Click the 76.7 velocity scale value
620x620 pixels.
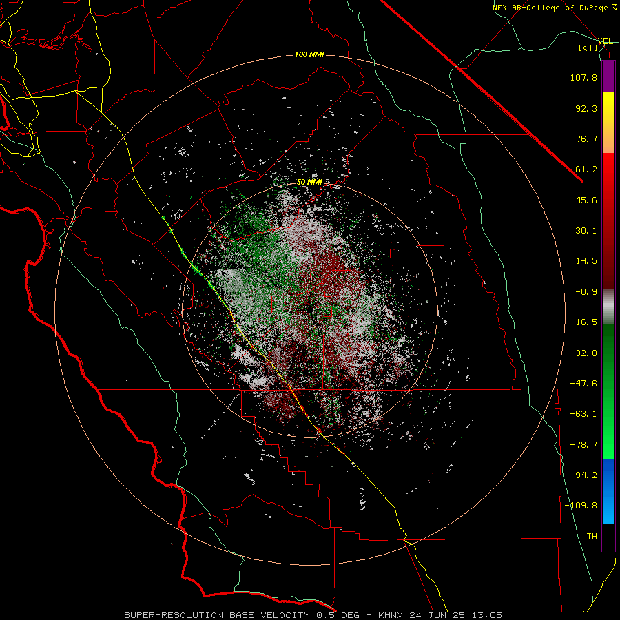coord(586,138)
